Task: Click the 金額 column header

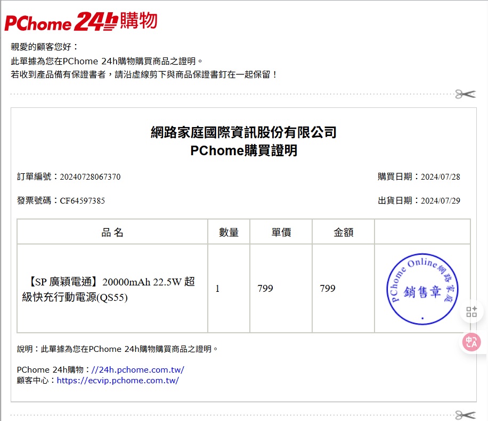Action: point(343,232)
